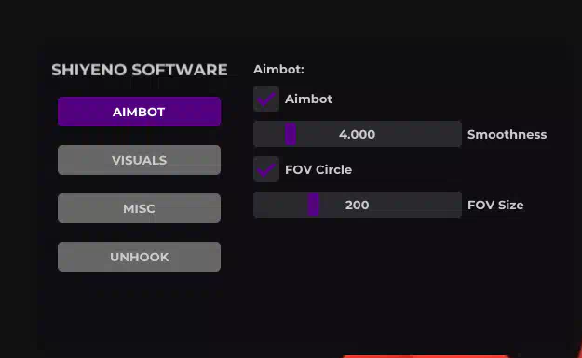Set Smoothness higher by clicking track's right end
This screenshot has height=358, width=582.
click(454, 134)
